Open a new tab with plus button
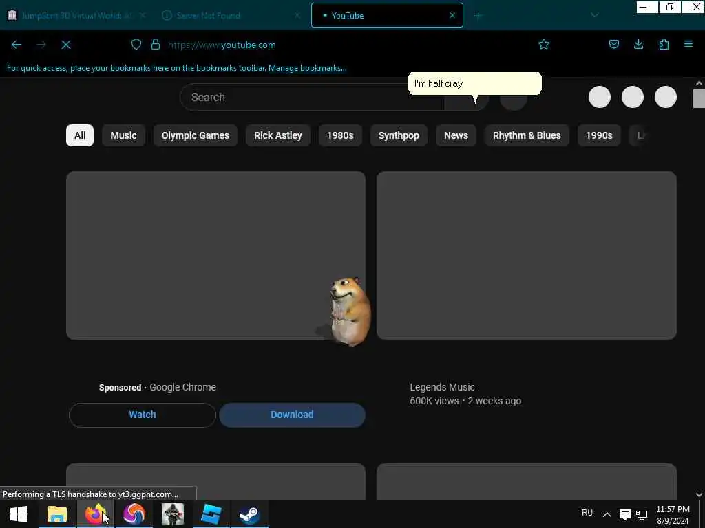The height and width of the screenshot is (528, 705). pos(478,16)
